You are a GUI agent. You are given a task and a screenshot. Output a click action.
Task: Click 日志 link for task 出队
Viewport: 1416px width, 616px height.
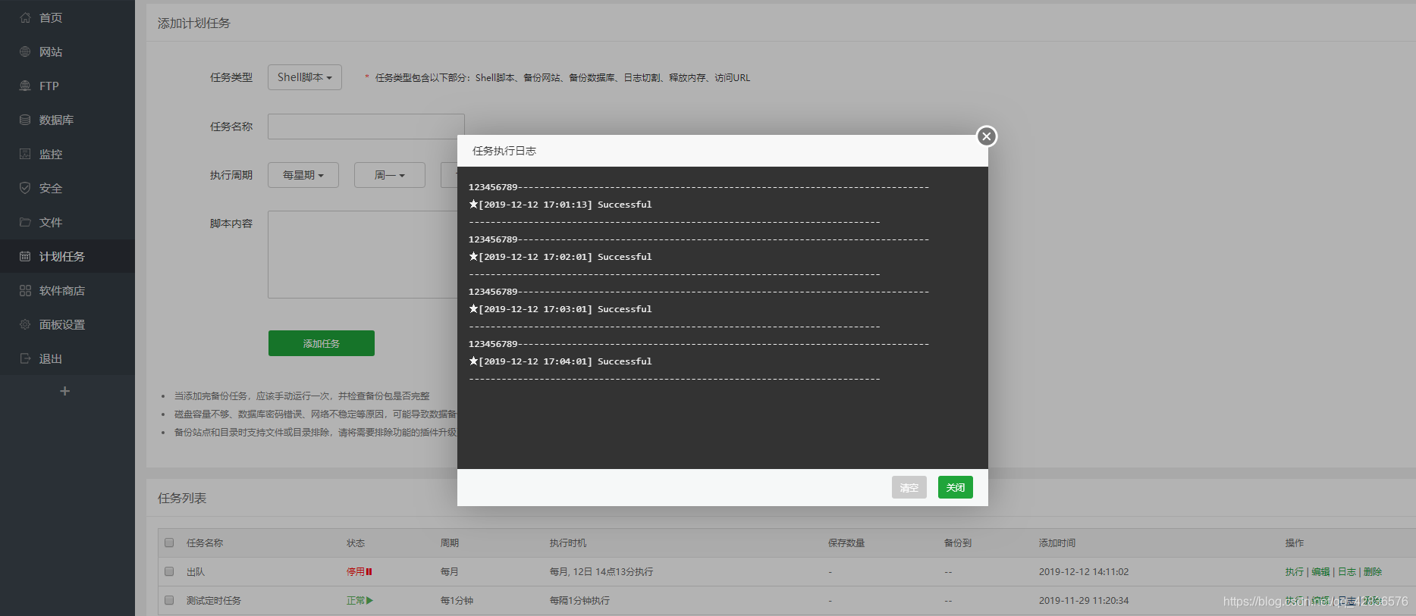click(1347, 572)
